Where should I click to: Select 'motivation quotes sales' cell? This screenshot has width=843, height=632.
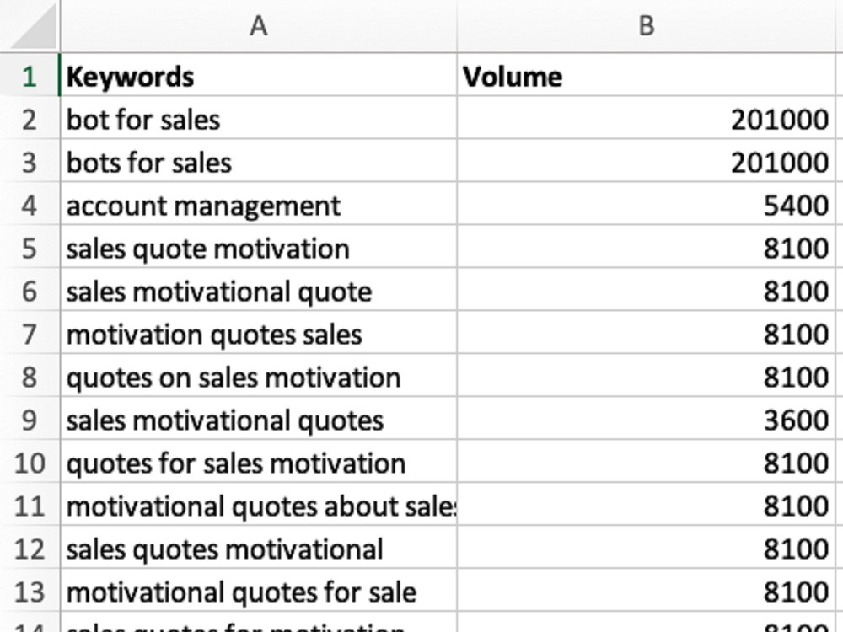pos(259,333)
